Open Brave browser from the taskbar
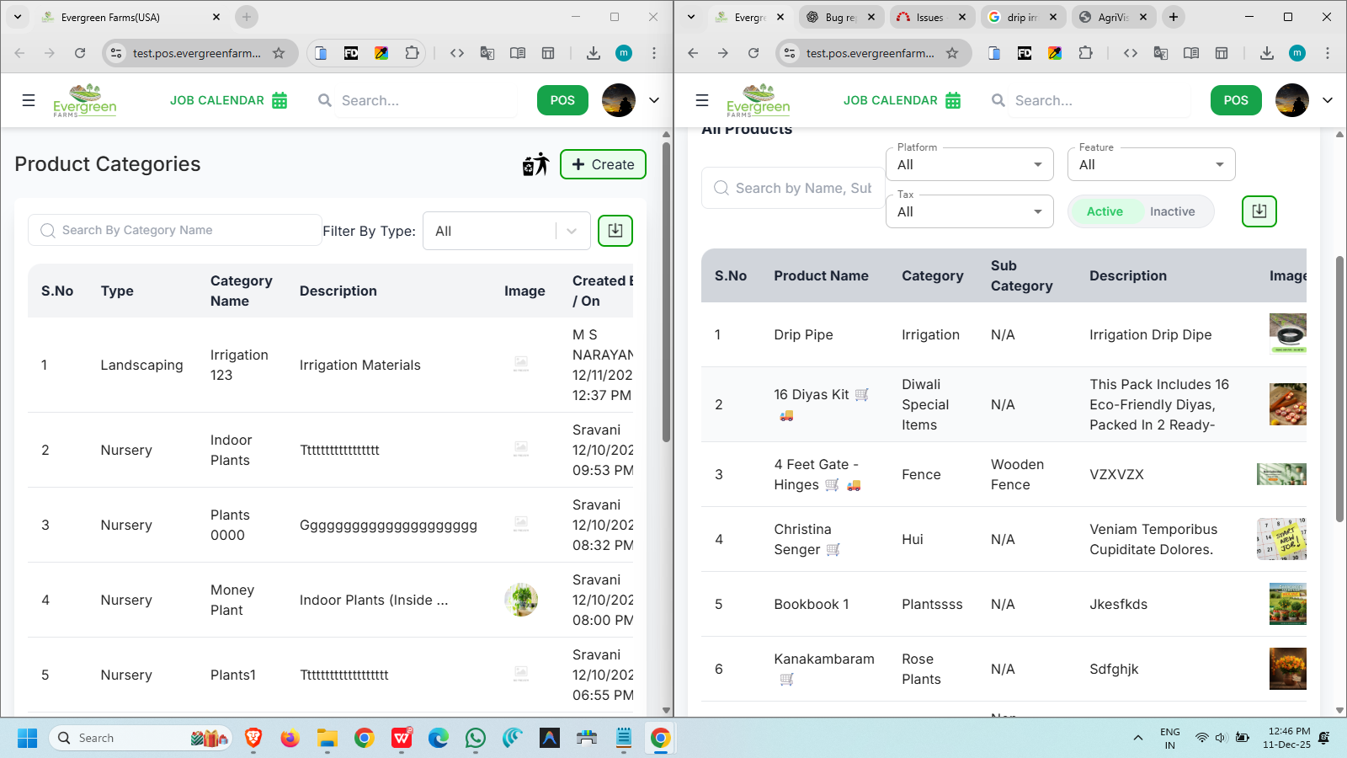This screenshot has height=758, width=1347. (253, 739)
